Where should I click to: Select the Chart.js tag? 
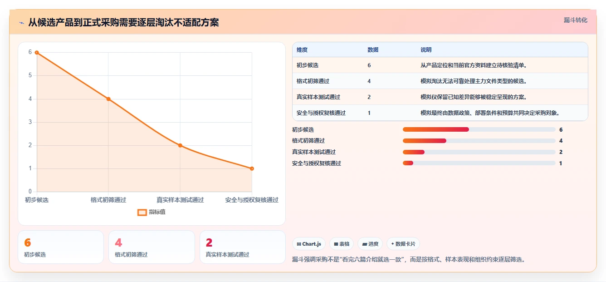click(309, 244)
